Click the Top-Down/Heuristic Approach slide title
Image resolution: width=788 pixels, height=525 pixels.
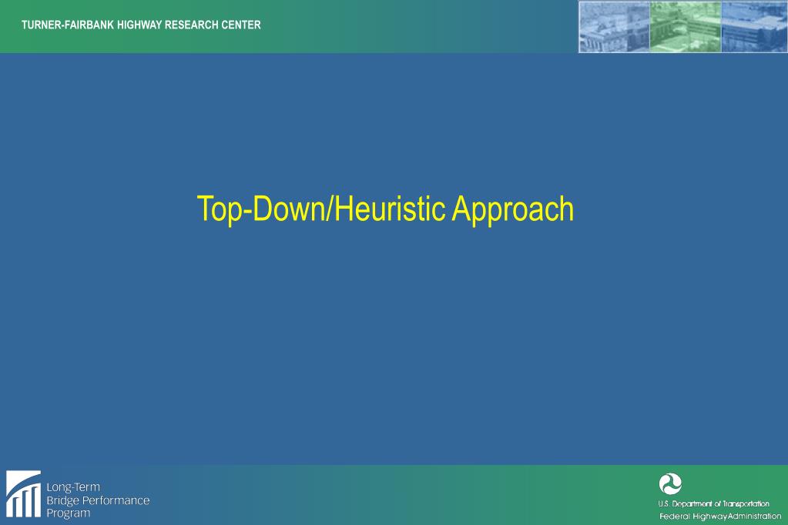(x=385, y=209)
